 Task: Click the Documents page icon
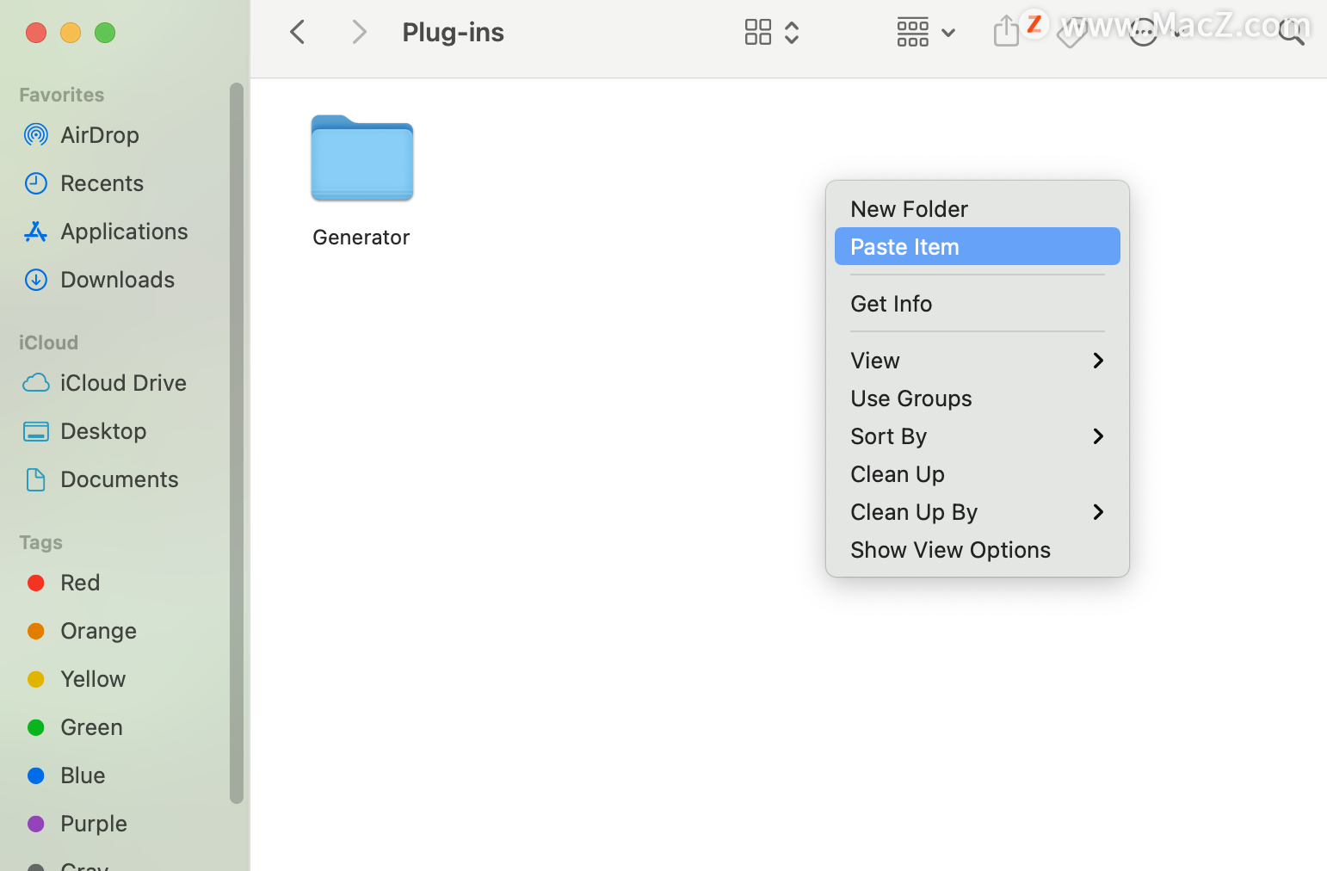point(36,479)
